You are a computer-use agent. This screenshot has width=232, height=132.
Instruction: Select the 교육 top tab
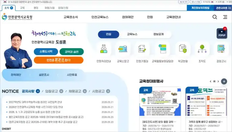pyautogui.click(x=22, y=8)
